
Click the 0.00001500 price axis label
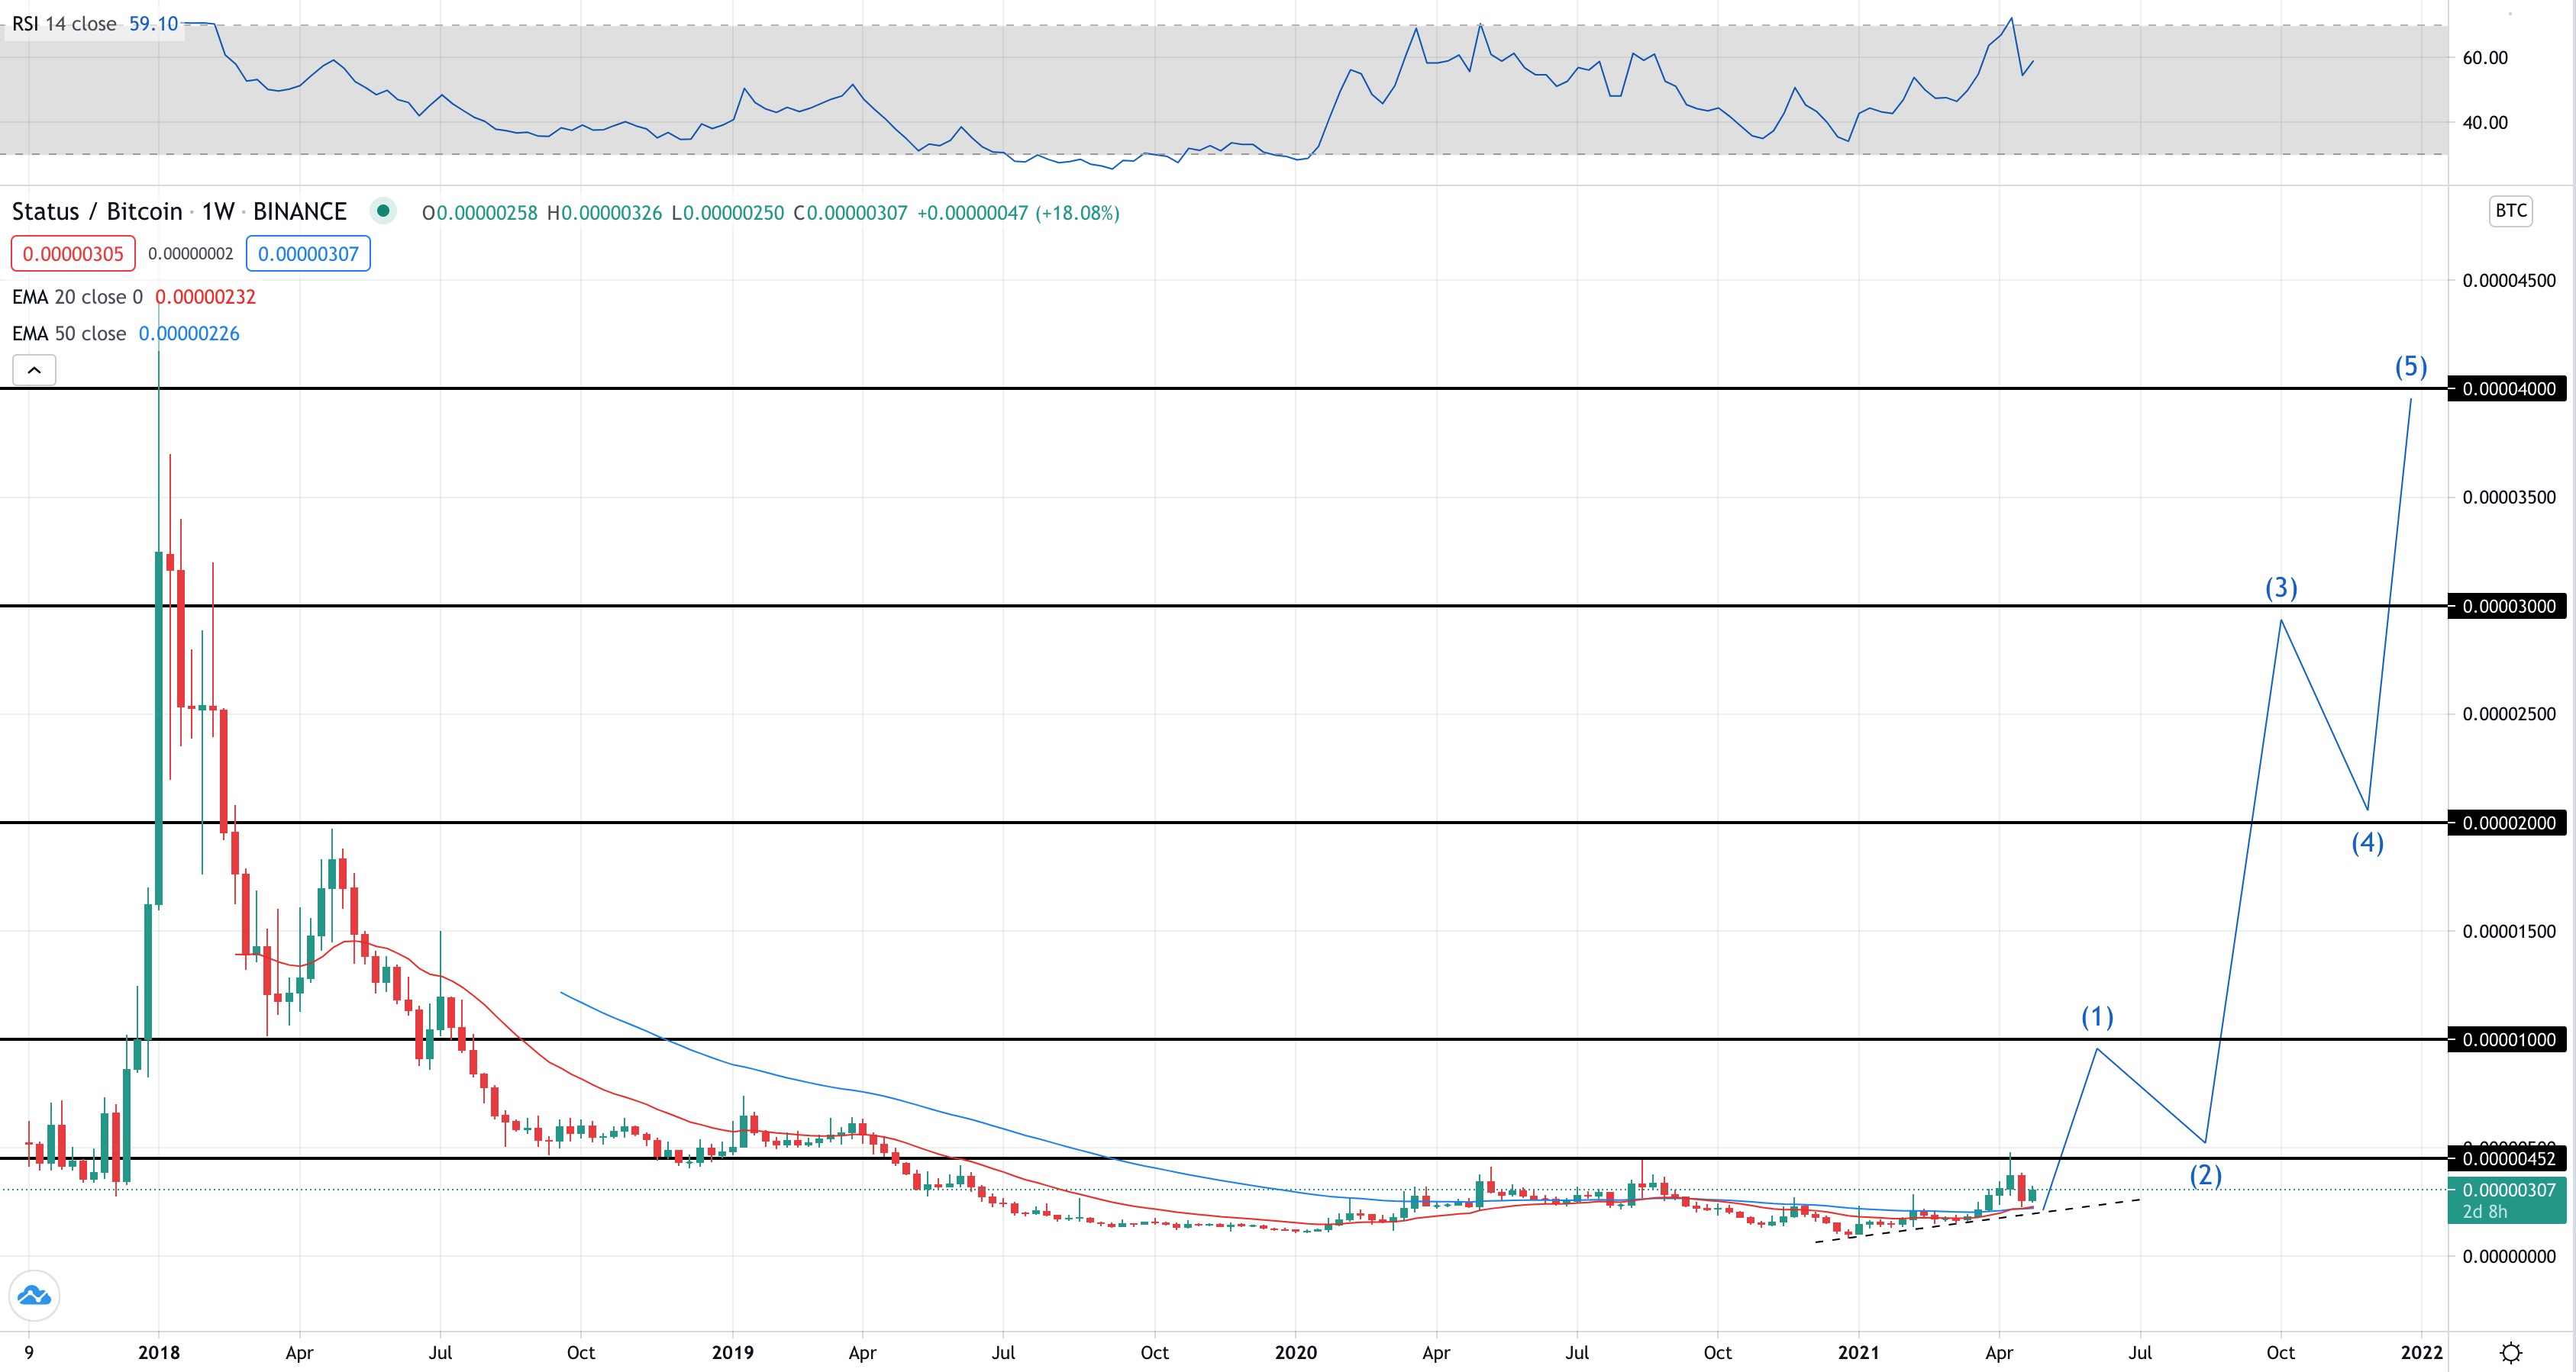click(2509, 931)
